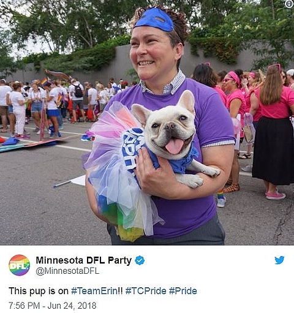
Task: Click the blue verified checkmark badge
Action: (x=140, y=260)
